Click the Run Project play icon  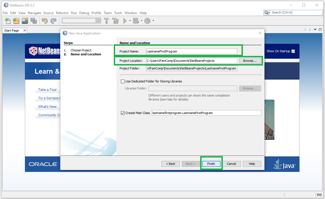coord(125,21)
